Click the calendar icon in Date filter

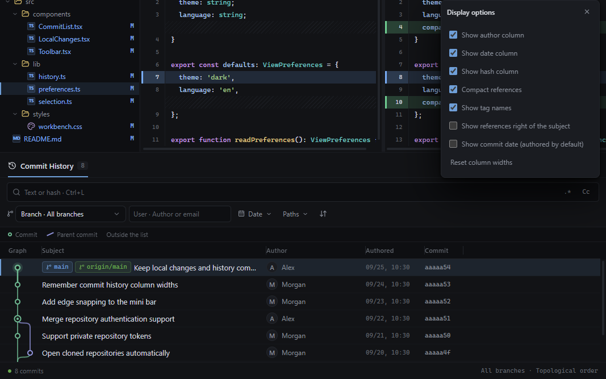click(x=241, y=214)
